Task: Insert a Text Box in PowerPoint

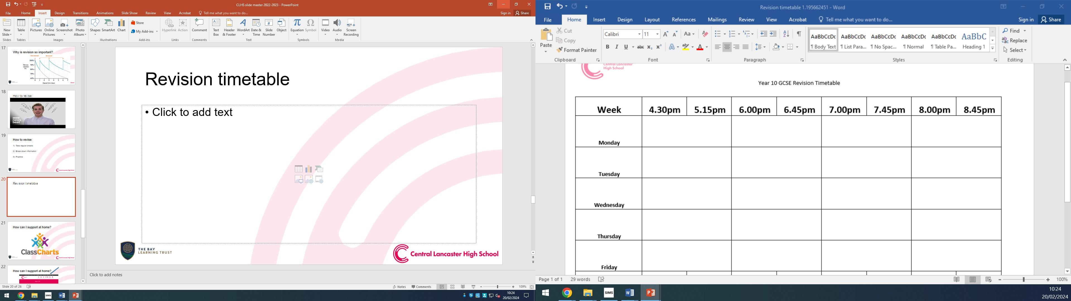Action: pyautogui.click(x=216, y=27)
